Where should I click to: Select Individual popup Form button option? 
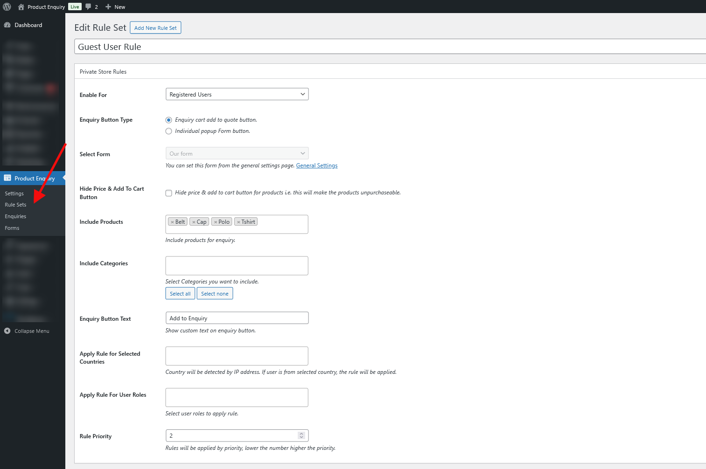tap(169, 131)
